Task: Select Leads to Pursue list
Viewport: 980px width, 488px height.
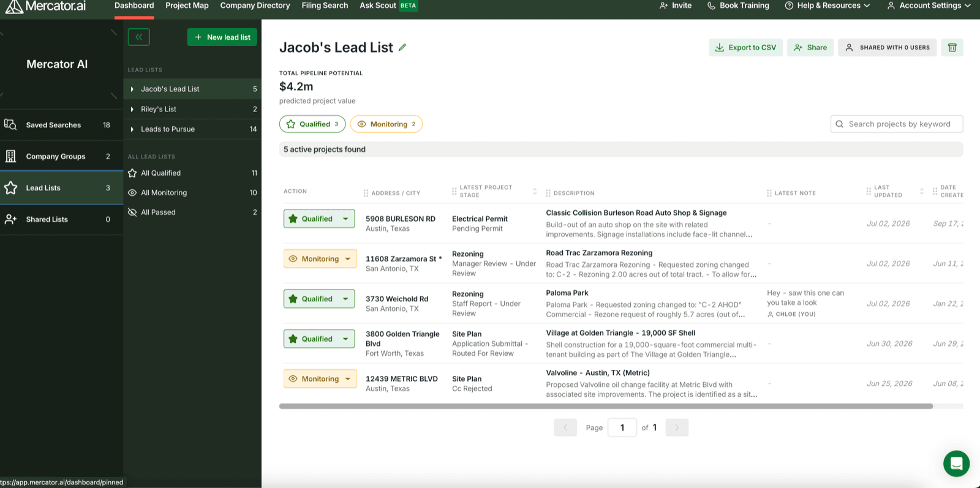Action: click(192, 129)
